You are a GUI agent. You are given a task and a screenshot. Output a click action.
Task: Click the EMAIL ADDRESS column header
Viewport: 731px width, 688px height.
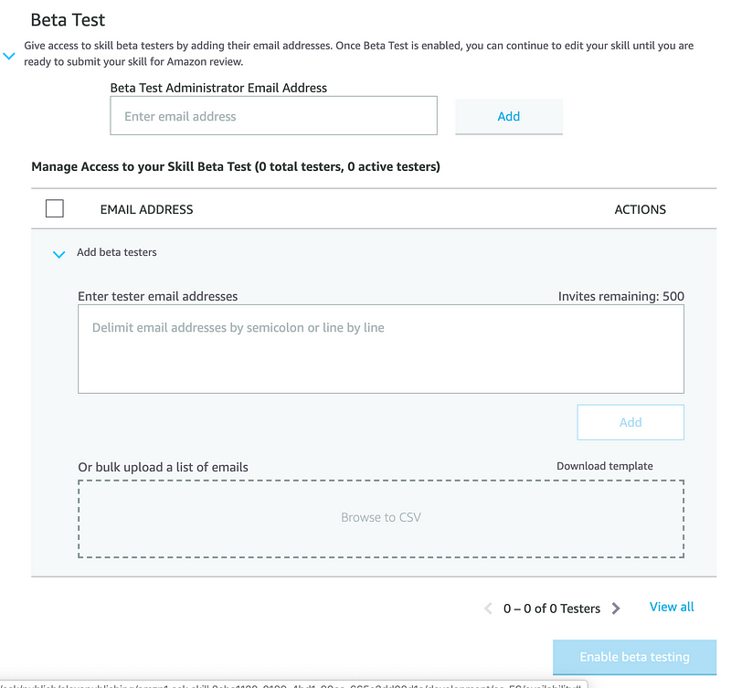(x=146, y=209)
